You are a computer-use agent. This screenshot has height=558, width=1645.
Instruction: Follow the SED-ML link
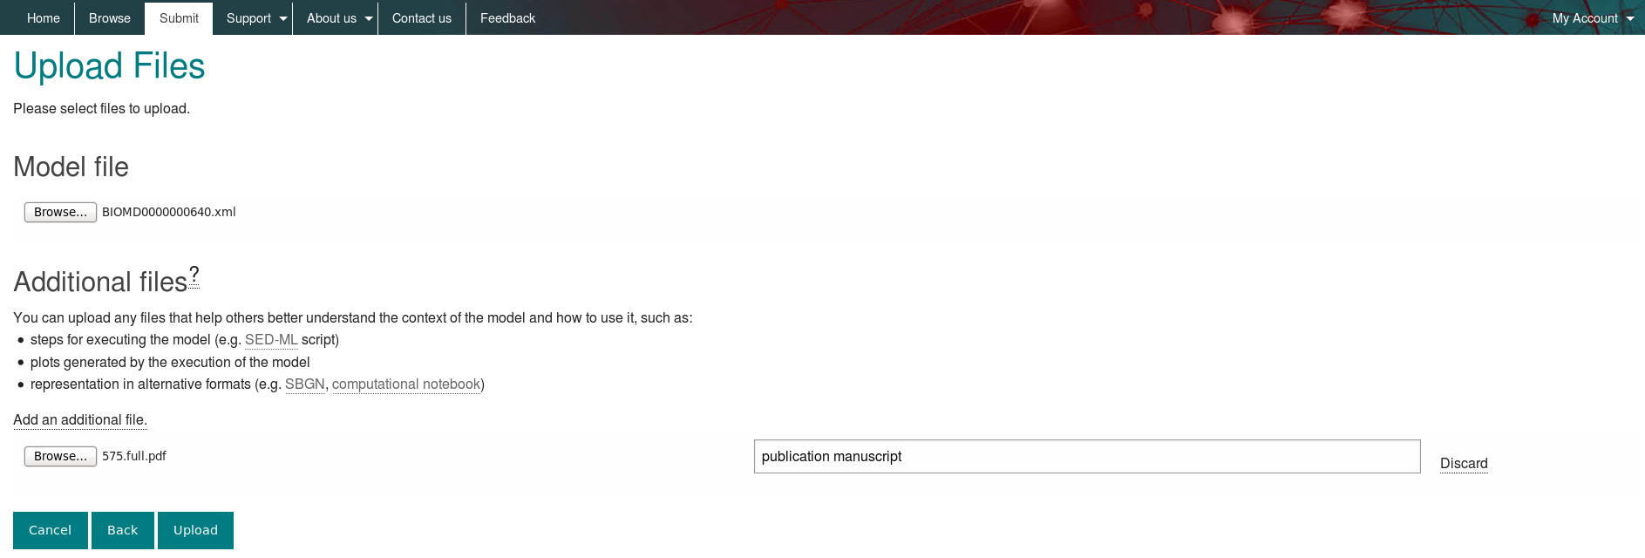271,340
